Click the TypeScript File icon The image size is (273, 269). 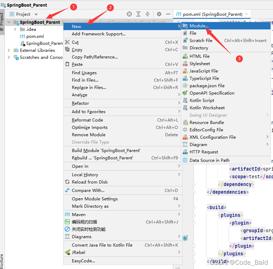tap(185, 78)
